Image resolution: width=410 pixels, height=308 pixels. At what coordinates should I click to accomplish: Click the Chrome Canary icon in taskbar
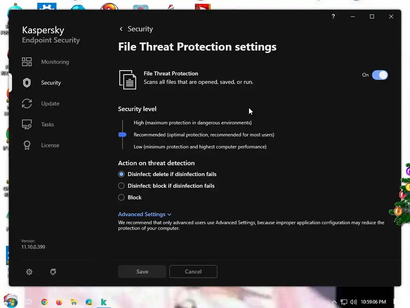(x=89, y=302)
